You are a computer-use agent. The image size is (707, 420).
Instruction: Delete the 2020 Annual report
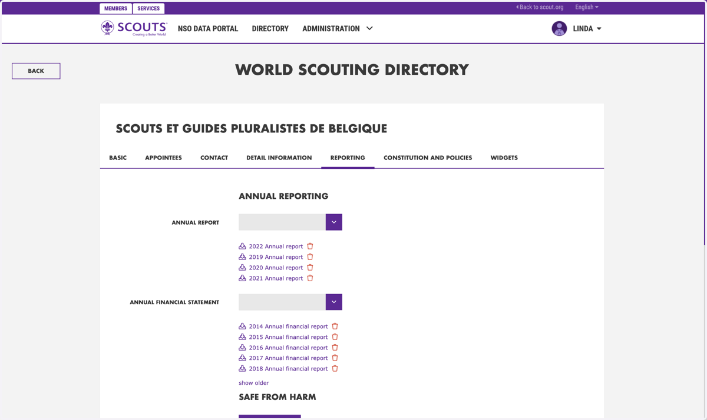[310, 268]
